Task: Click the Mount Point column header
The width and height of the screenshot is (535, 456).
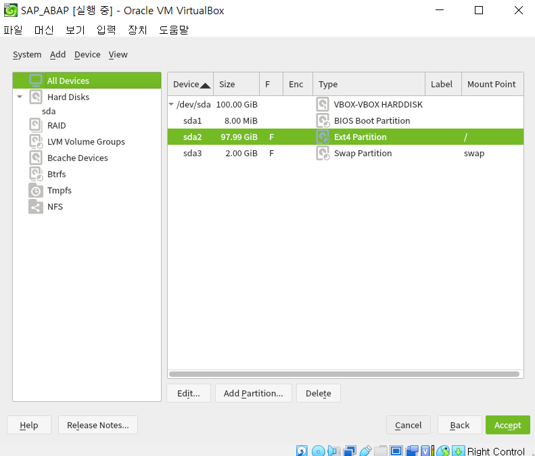Action: tap(492, 84)
